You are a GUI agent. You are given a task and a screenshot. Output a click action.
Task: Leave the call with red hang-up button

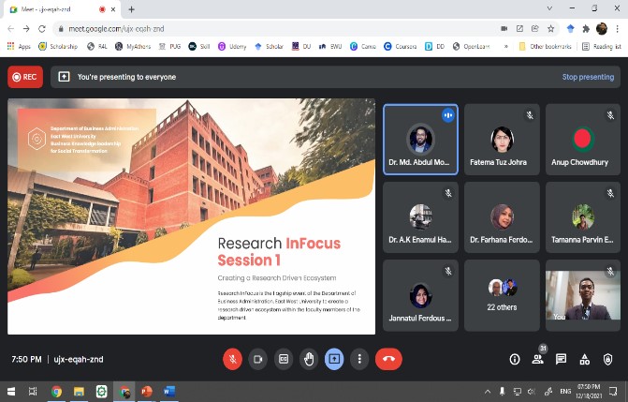click(388, 359)
